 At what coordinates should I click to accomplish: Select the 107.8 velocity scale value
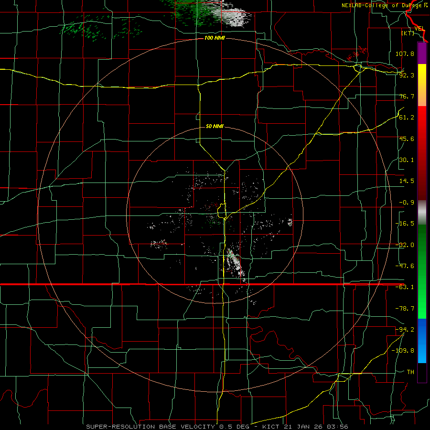(x=405, y=54)
